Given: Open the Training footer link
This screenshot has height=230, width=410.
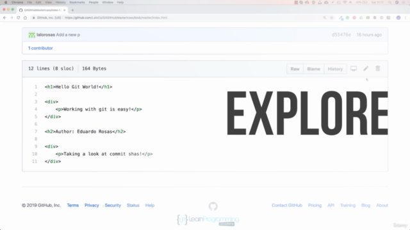Looking at the screenshot, I should click(348, 205).
